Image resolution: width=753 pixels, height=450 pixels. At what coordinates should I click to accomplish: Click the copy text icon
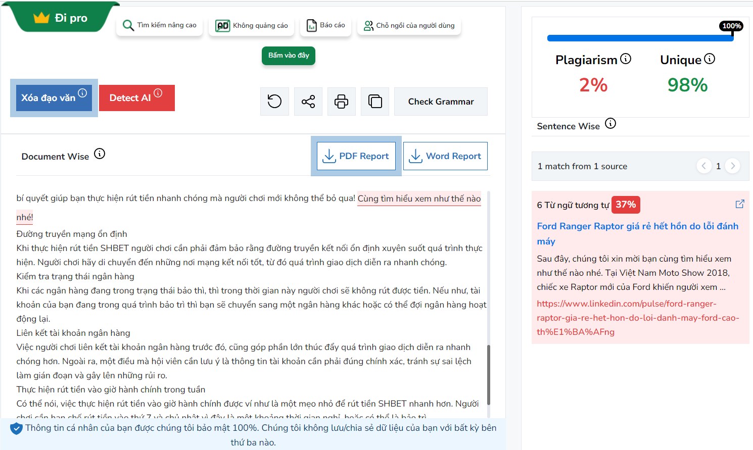click(375, 102)
